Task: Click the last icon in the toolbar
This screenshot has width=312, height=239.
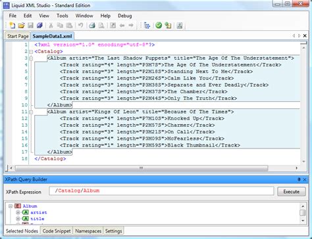Action: 180,26
